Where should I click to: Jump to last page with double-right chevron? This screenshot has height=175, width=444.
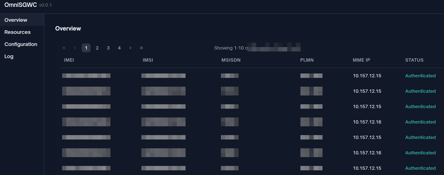click(141, 48)
